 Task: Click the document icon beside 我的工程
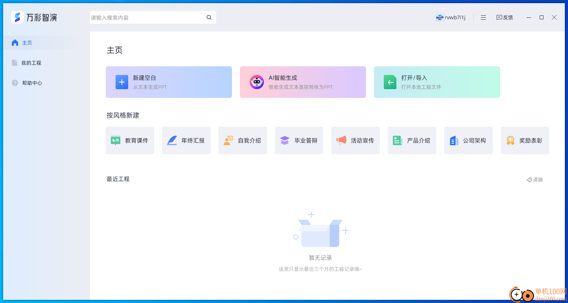coord(15,63)
